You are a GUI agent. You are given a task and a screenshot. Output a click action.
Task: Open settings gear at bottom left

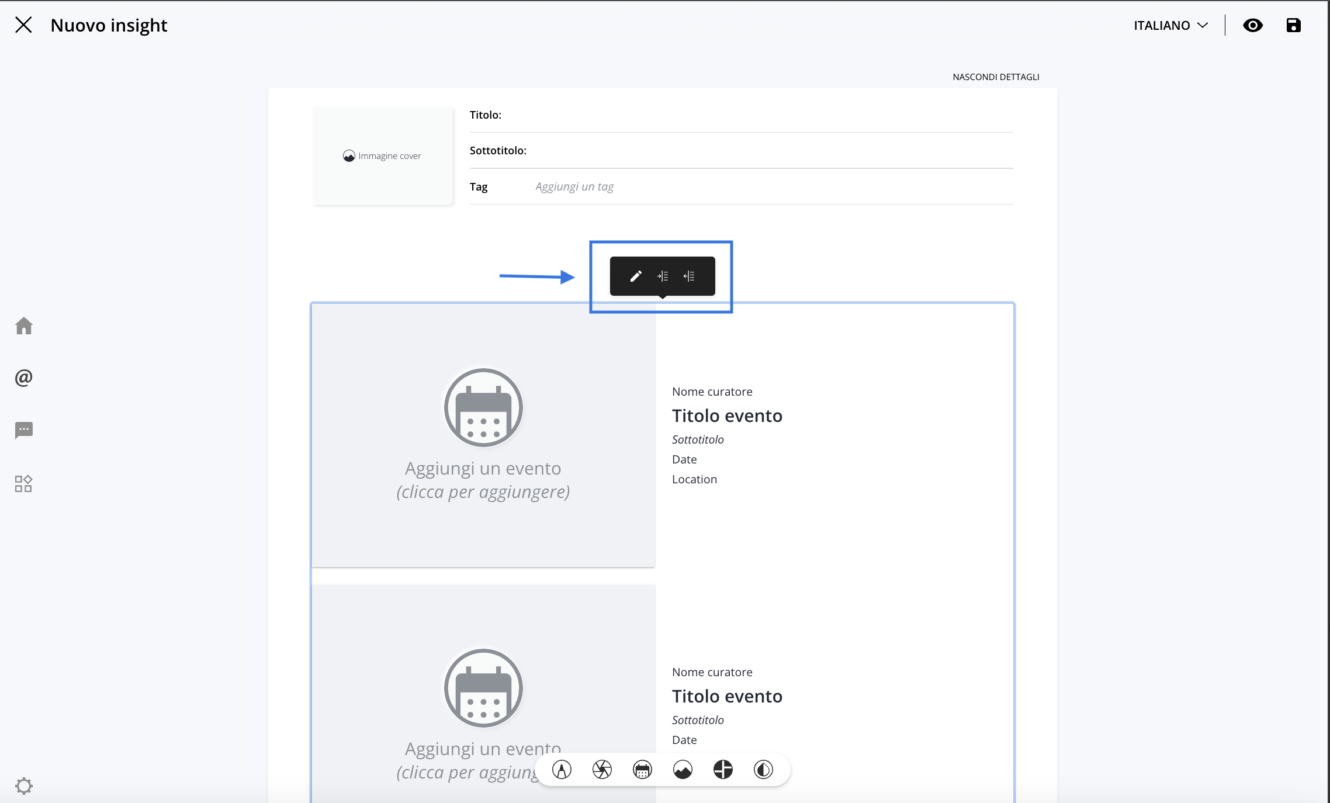click(x=24, y=785)
